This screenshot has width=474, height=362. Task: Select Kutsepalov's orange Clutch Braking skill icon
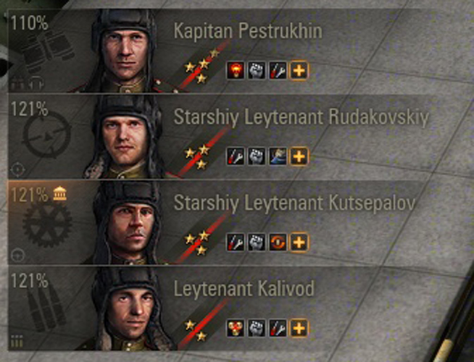(x=278, y=242)
